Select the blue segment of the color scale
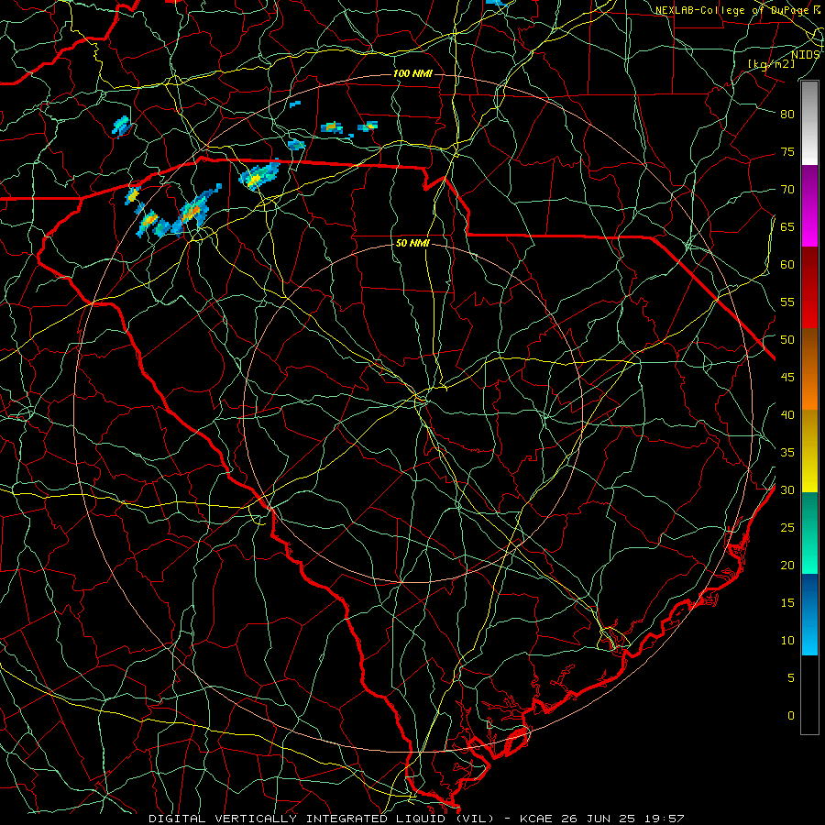The image size is (825, 825). click(809, 614)
